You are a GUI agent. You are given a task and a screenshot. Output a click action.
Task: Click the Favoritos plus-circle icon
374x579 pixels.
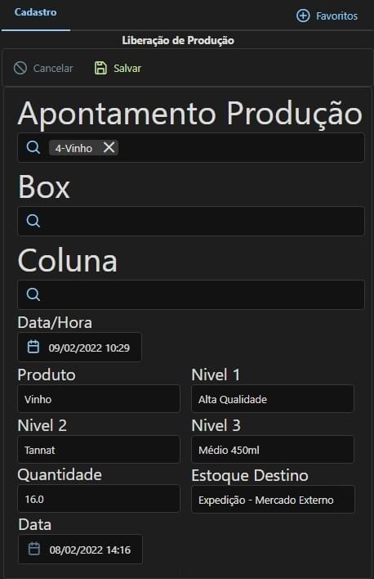[303, 16]
